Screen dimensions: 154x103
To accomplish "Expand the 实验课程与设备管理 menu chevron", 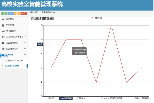I will pos(25,37).
